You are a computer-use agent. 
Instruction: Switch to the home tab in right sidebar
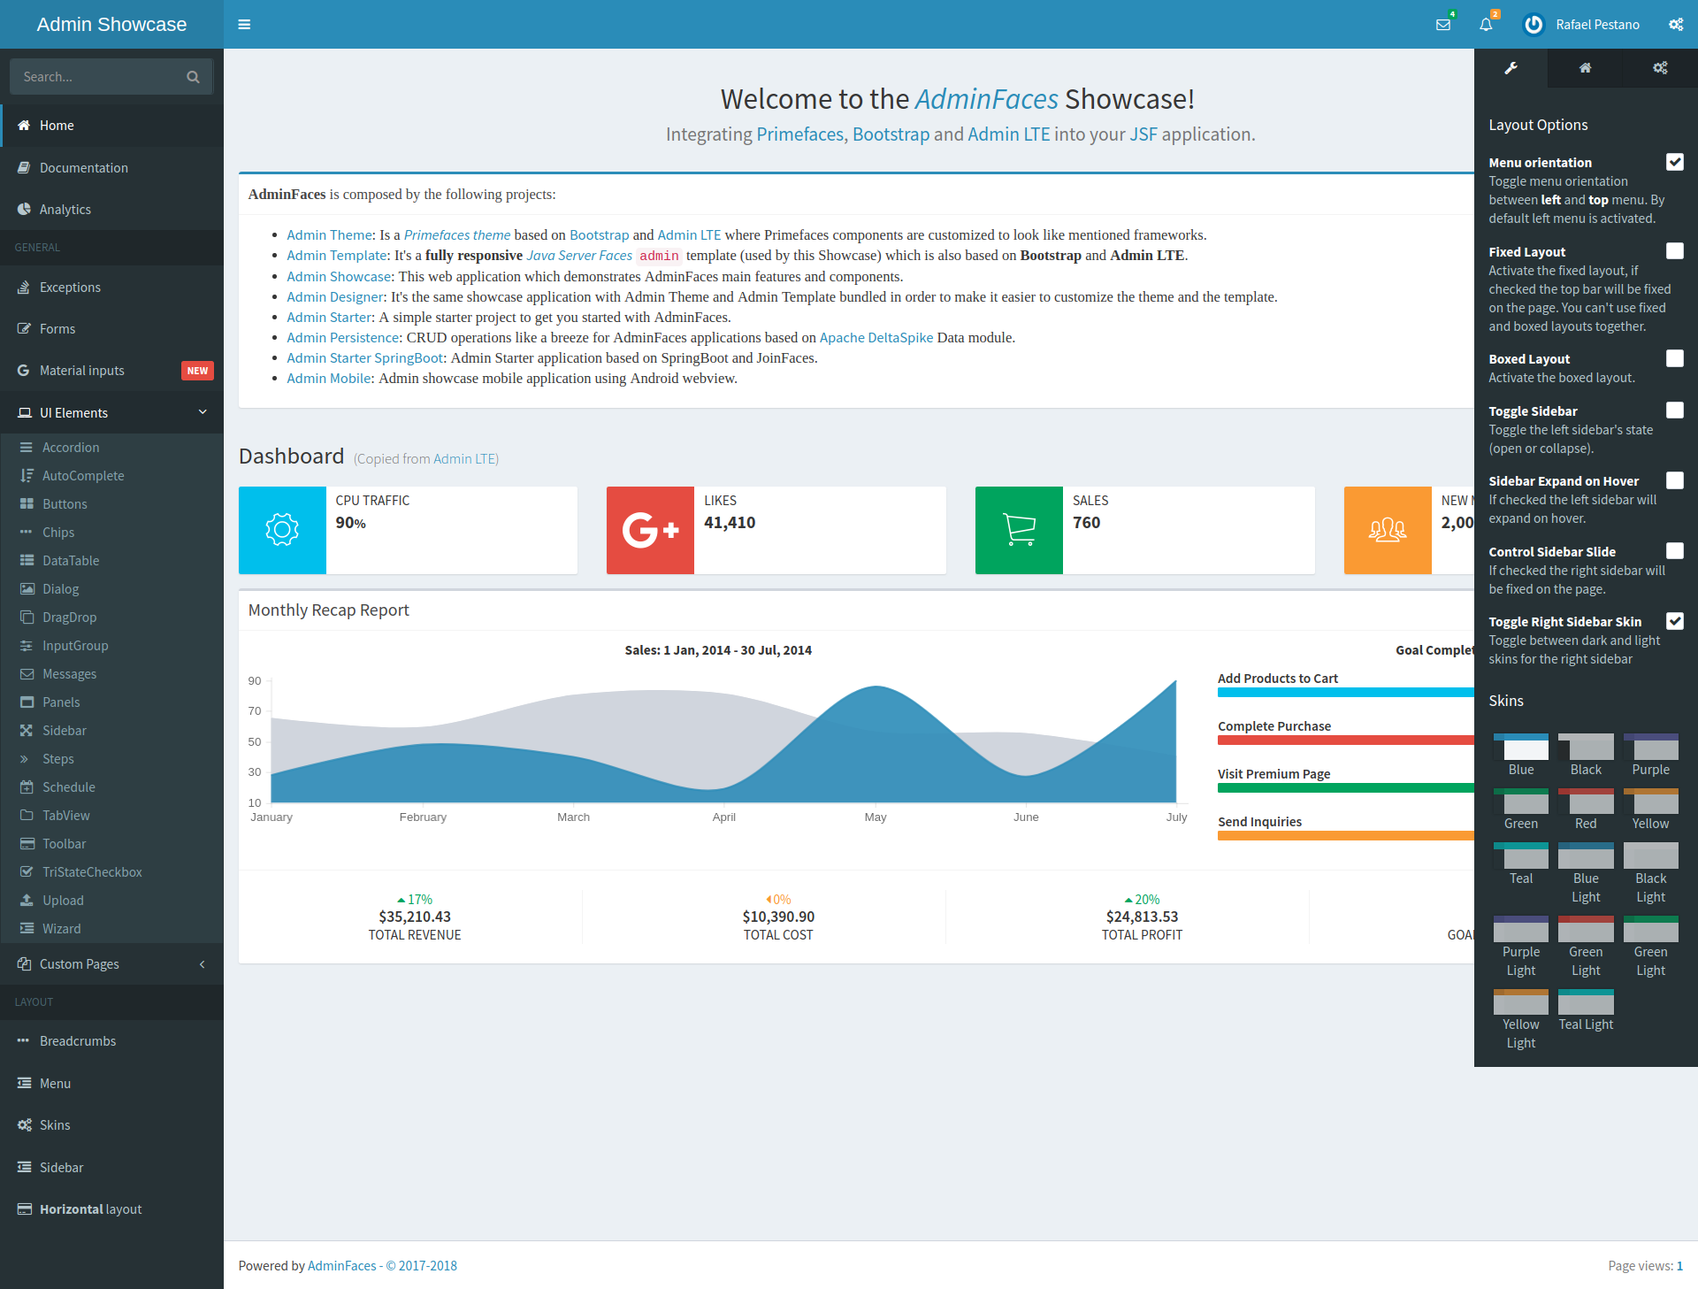(1585, 68)
